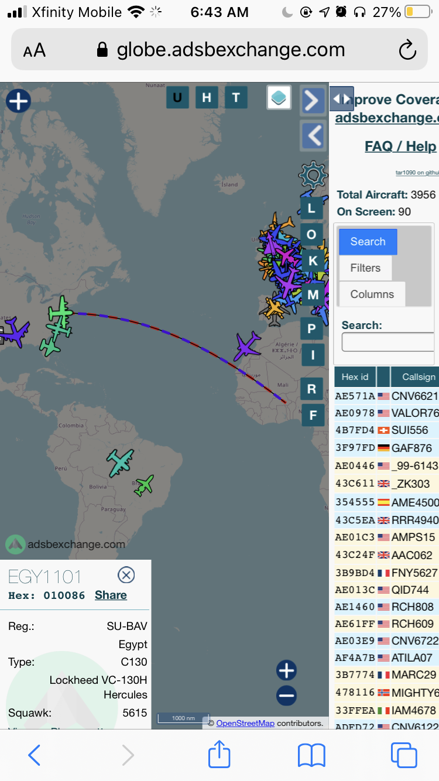Toggle the sidebar arrows button
Screen dimensions: 439x781
click(x=342, y=99)
